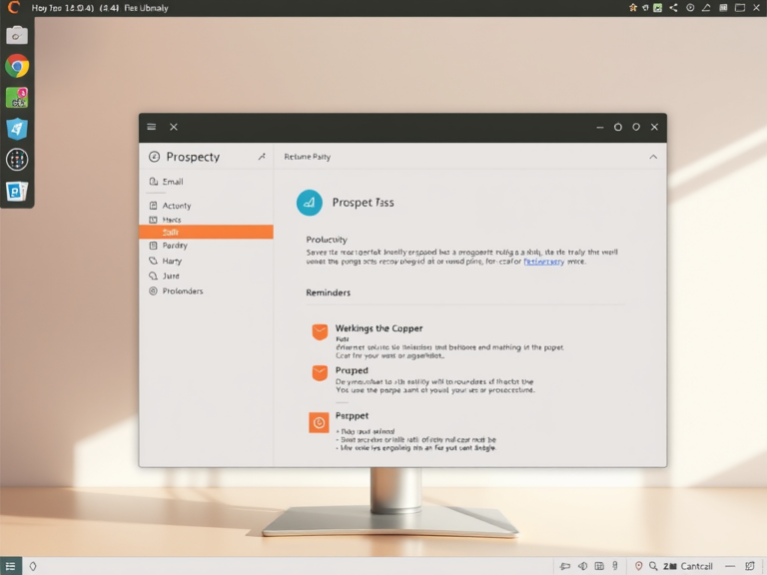
Task: Select Harty in the sidebar list
Action: [x=172, y=261]
